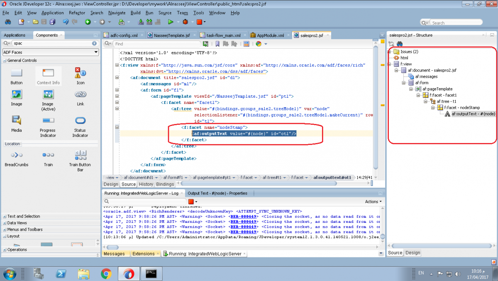This screenshot has width=498, height=281.
Task: Open the Refactor menu
Action: point(77,13)
